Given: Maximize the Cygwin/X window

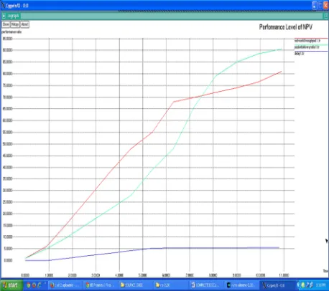Looking at the screenshot, I should (320, 6).
